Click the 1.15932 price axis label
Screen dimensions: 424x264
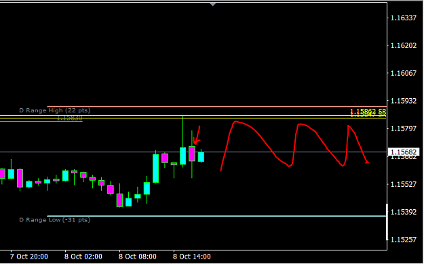[x=404, y=101]
